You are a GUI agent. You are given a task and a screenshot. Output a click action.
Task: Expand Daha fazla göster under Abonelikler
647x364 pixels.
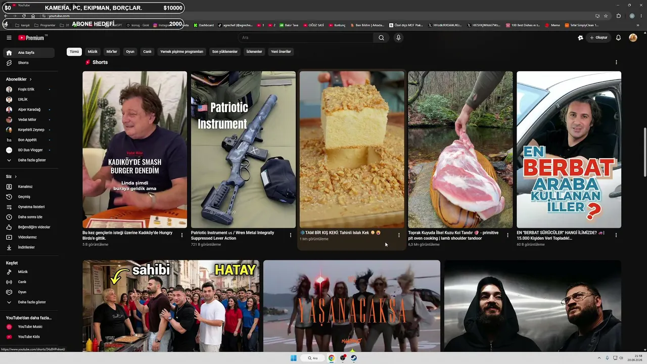coord(28,160)
